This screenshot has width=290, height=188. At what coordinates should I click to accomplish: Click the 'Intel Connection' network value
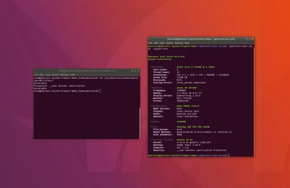point(187,116)
